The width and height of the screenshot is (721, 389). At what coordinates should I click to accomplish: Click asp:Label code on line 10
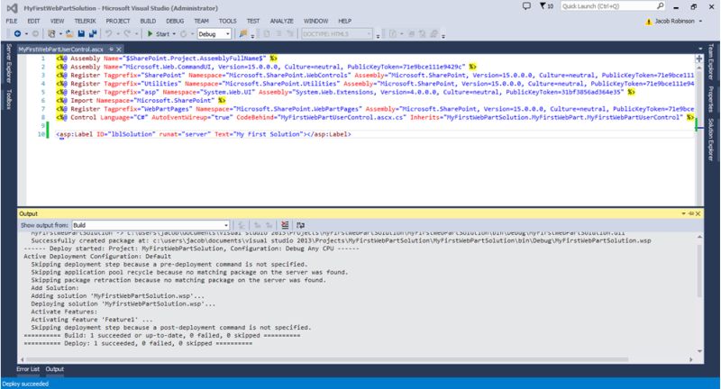click(x=204, y=134)
